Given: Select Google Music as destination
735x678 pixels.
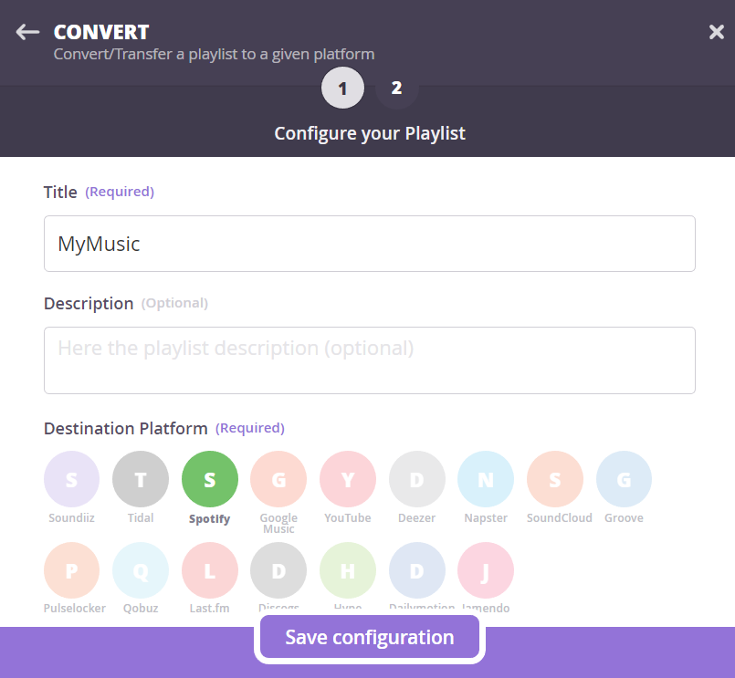Looking at the screenshot, I should click(x=278, y=479).
